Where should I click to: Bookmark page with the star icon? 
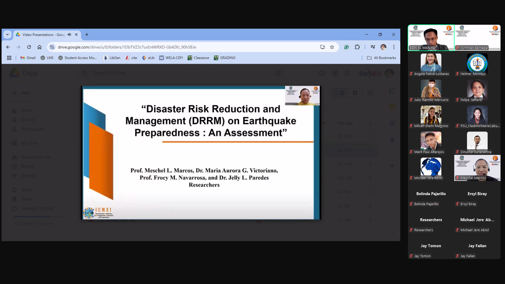click(332, 47)
